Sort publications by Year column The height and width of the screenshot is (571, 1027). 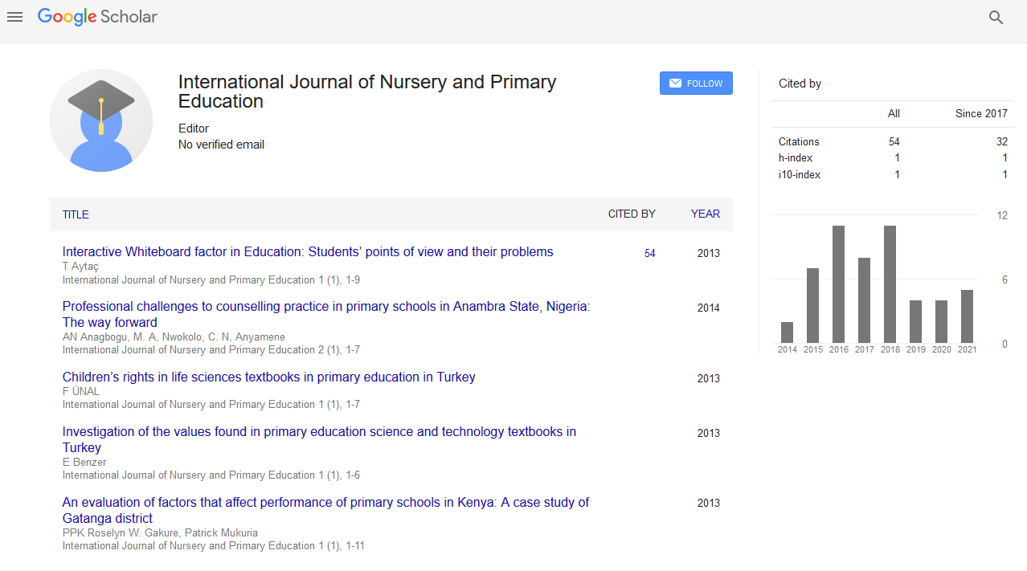click(x=705, y=214)
